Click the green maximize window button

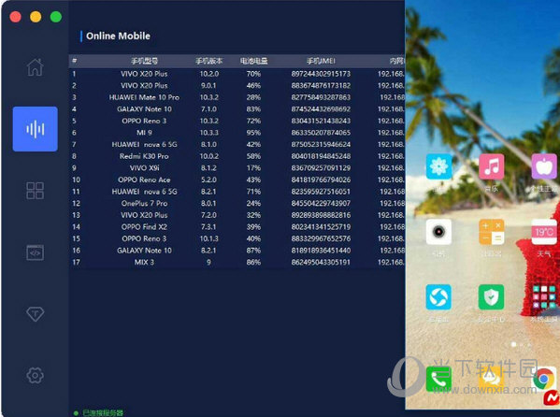56,17
